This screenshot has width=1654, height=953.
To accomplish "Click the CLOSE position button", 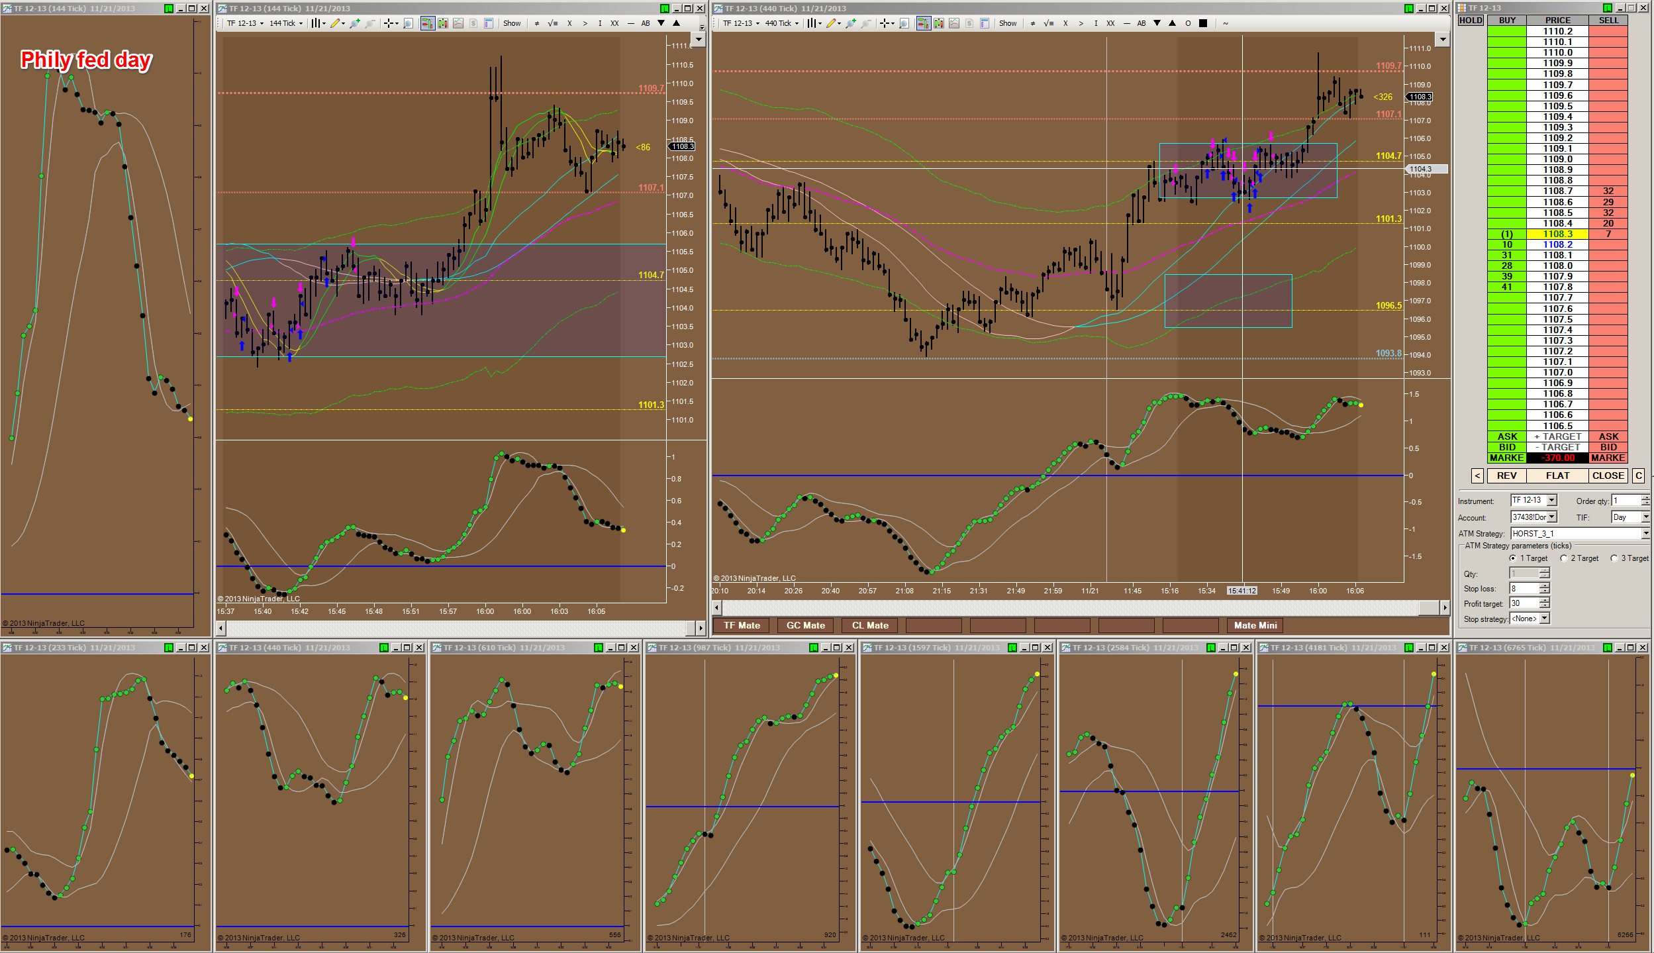I will 1608,476.
